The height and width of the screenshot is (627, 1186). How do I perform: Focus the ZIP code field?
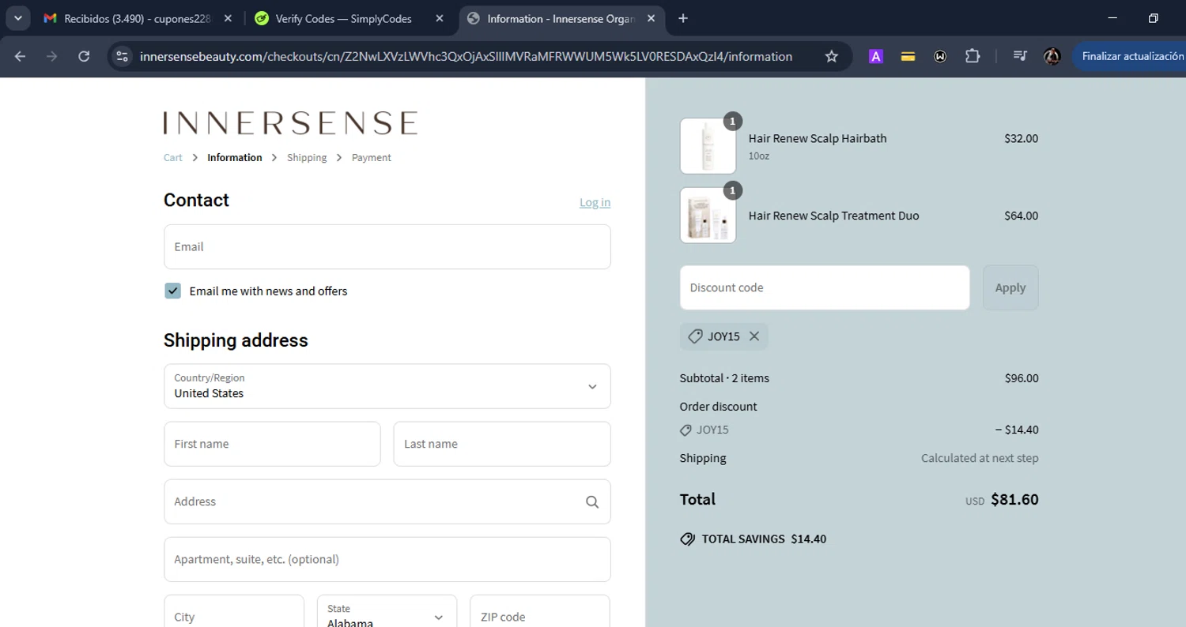pos(540,611)
